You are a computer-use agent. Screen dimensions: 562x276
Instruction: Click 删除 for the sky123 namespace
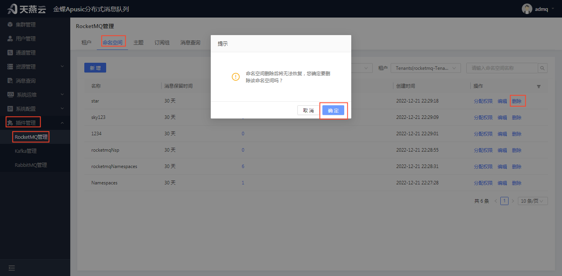517,117
